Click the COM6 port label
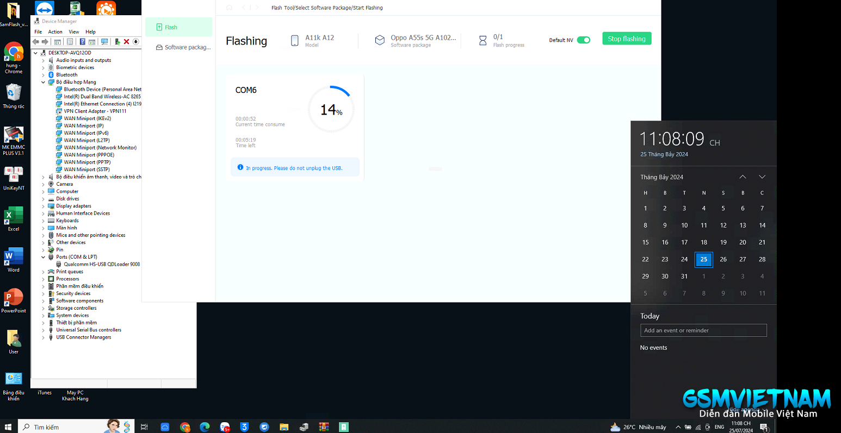The image size is (841, 433). tap(246, 90)
